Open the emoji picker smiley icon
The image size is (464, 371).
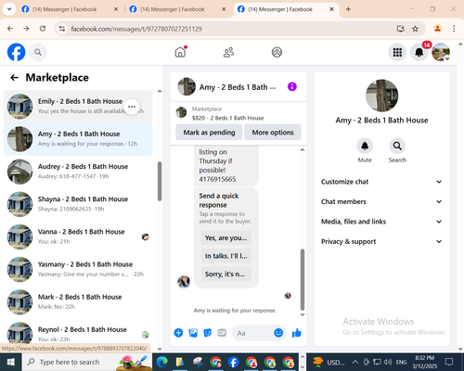click(x=278, y=333)
